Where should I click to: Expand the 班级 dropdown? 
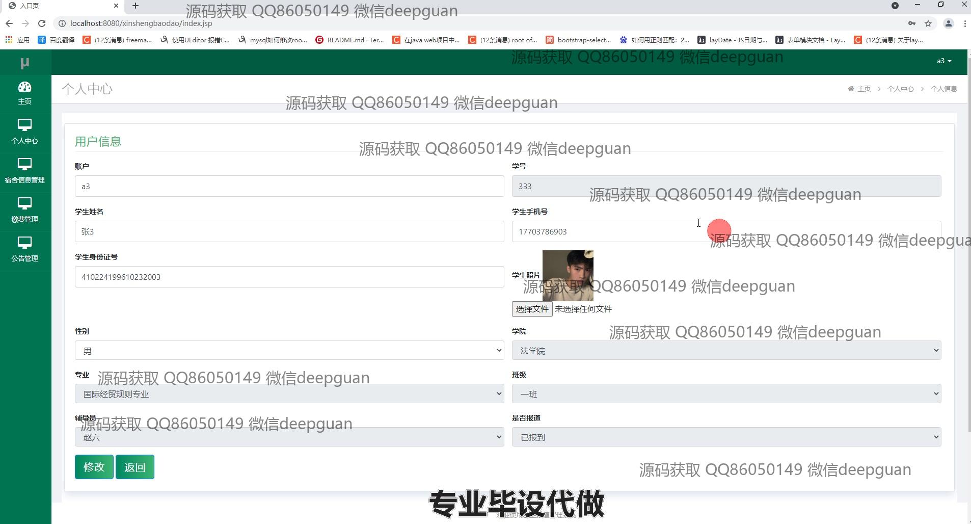coord(726,394)
